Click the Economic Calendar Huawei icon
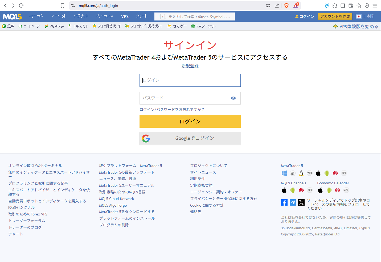381x262 pixels. point(338,190)
